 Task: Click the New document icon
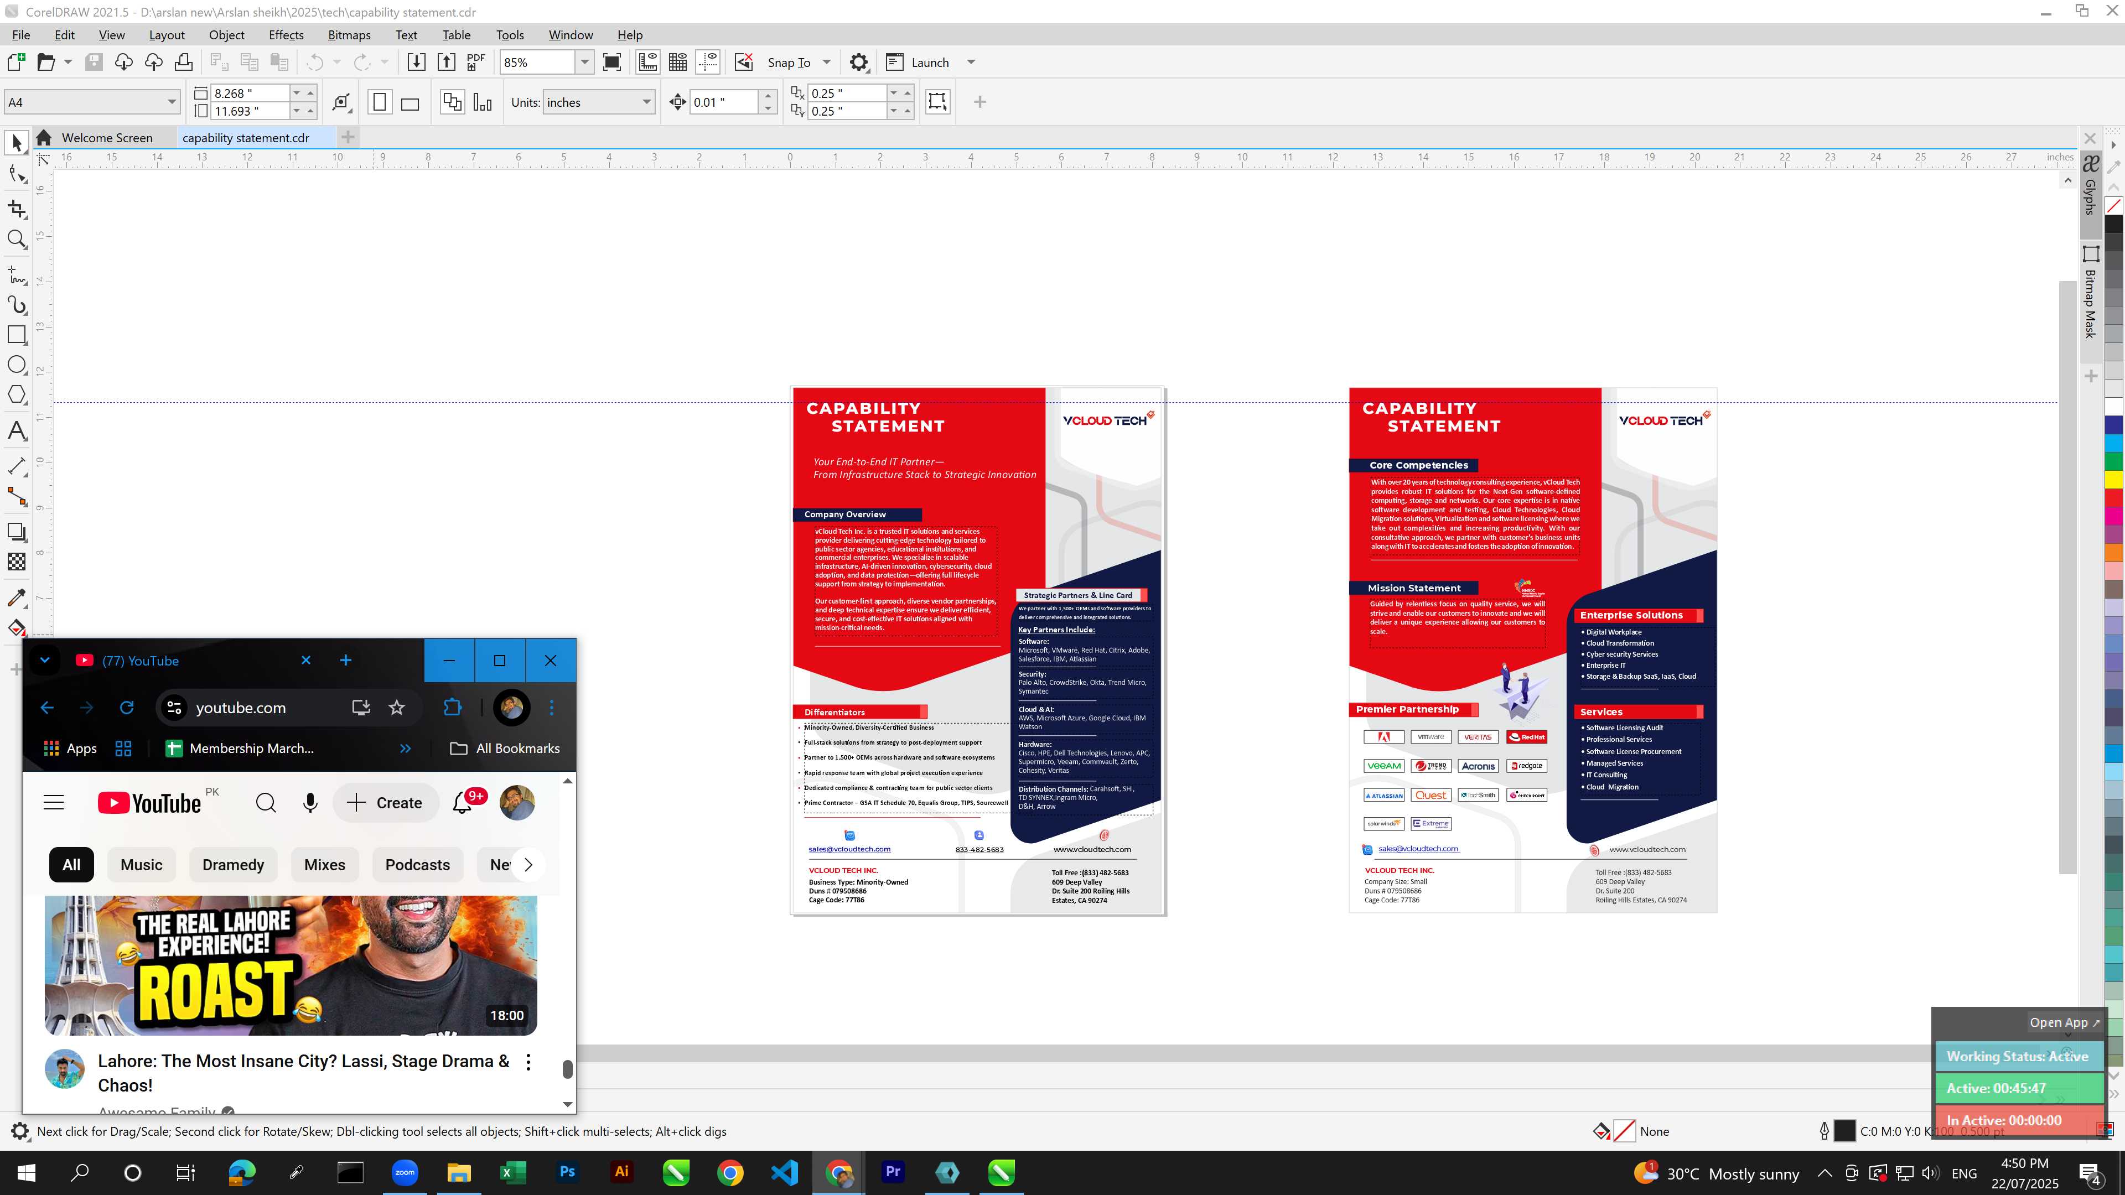(15, 62)
